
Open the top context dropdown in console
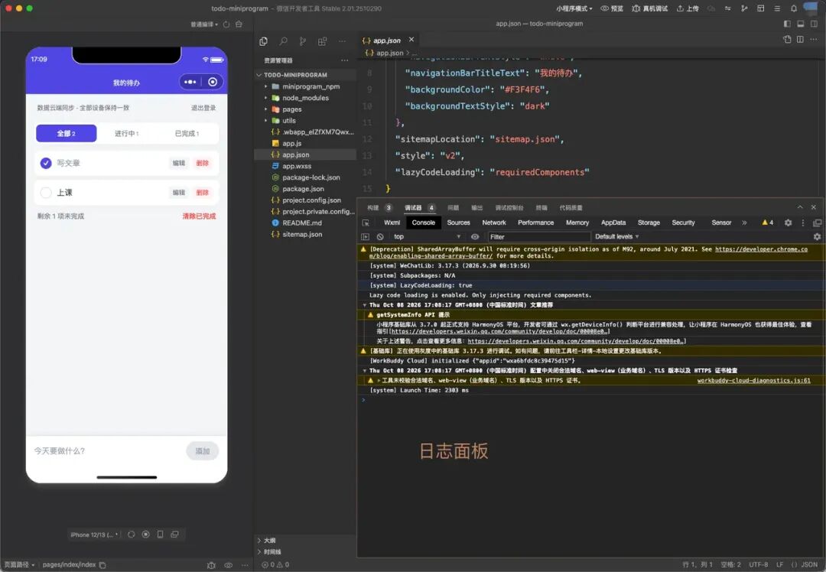[x=428, y=236]
